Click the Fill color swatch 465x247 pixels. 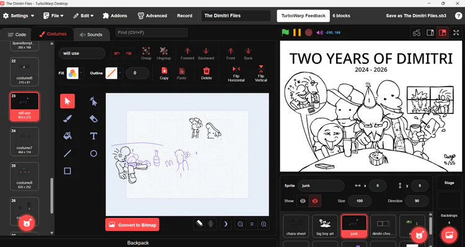[73, 73]
